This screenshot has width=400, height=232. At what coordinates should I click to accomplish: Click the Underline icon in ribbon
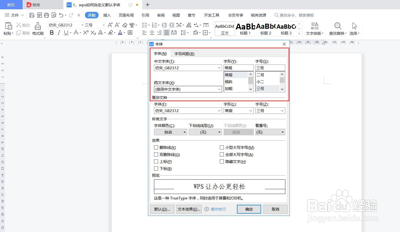pos(66,32)
